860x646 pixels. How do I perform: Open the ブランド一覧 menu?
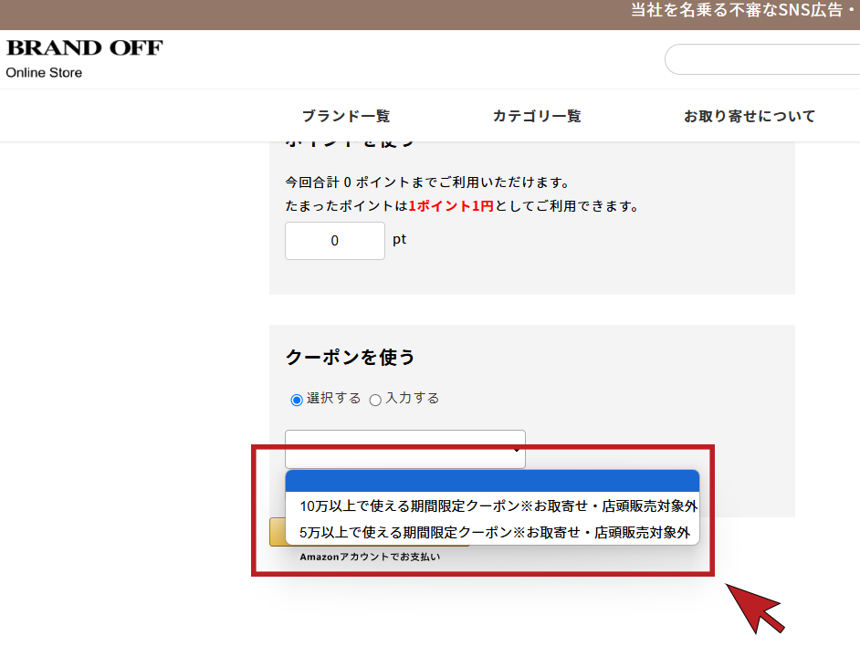[346, 116]
